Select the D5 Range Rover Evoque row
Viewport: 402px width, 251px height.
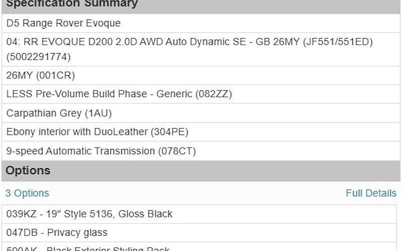(63, 23)
